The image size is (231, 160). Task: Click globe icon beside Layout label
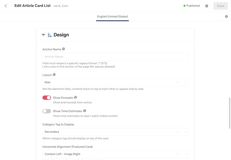54,75
